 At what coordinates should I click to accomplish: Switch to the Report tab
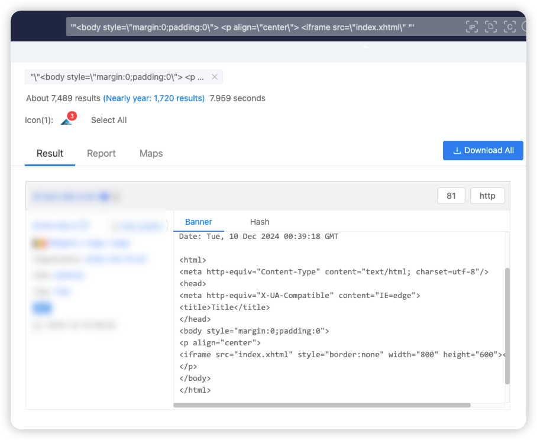coord(101,153)
